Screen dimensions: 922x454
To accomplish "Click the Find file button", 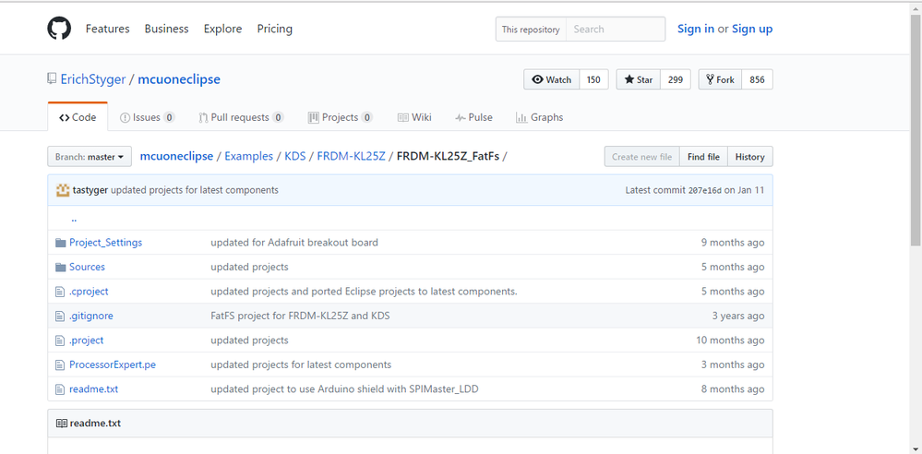I will click(703, 157).
